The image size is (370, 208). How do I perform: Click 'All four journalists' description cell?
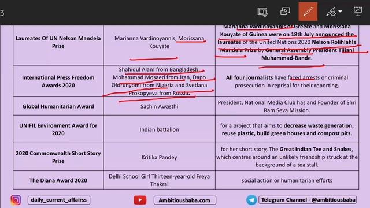(x=287, y=81)
